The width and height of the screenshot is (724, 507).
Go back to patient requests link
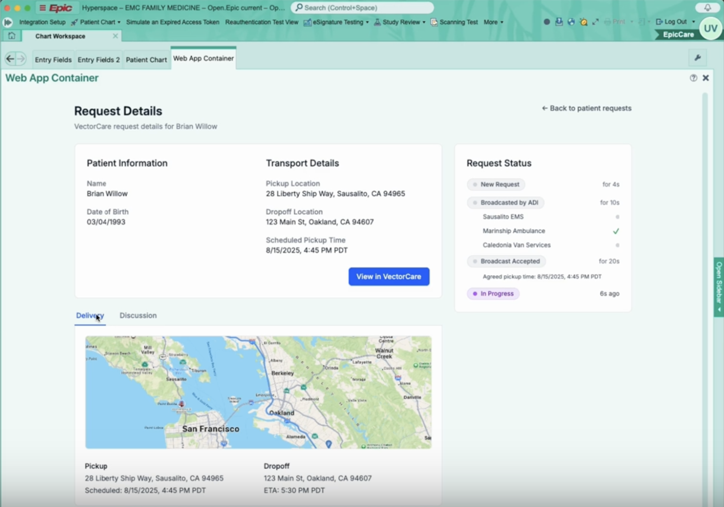tap(587, 108)
